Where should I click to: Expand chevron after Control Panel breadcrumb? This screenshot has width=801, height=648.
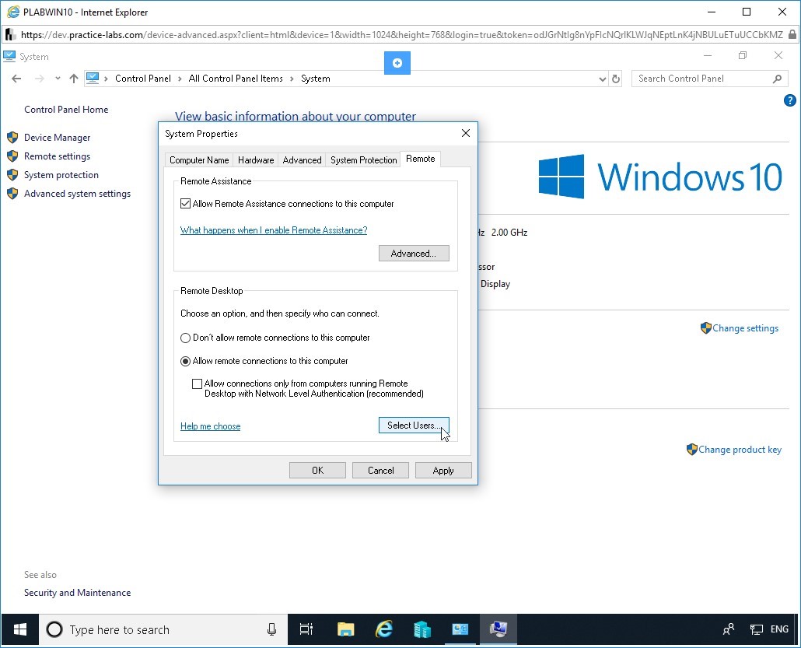[180, 79]
